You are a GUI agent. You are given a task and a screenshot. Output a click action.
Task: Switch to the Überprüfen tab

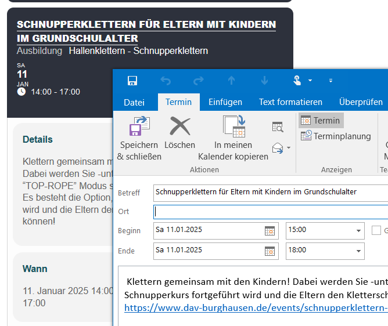pos(361,102)
